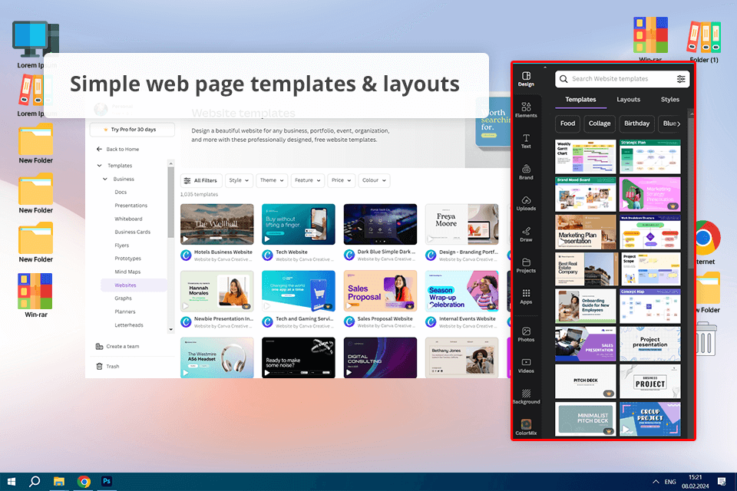Open taskbar search magnifier

(35, 482)
